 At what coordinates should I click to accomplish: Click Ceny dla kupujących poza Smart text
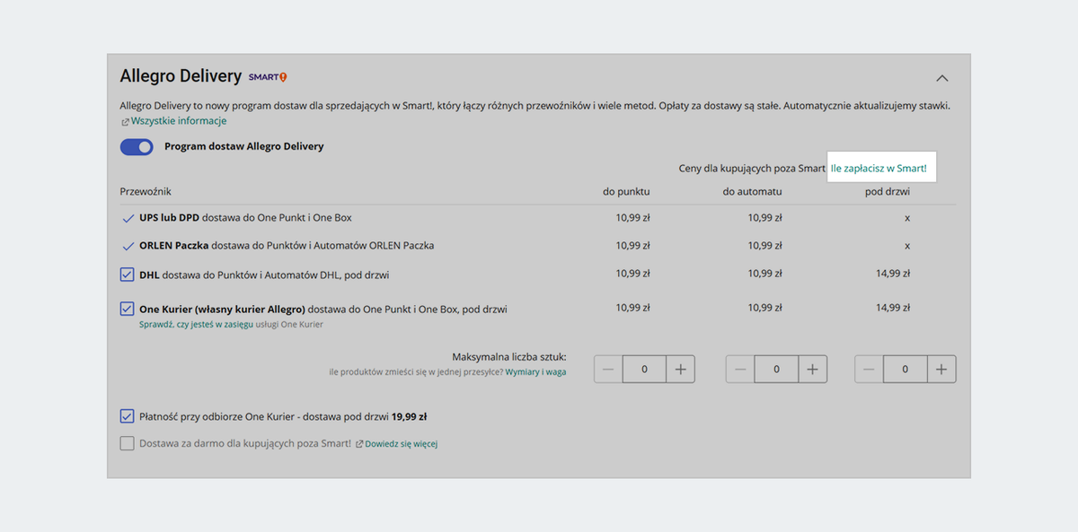click(752, 168)
